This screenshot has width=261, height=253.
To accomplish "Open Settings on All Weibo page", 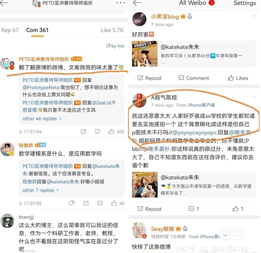I will (245, 3).
